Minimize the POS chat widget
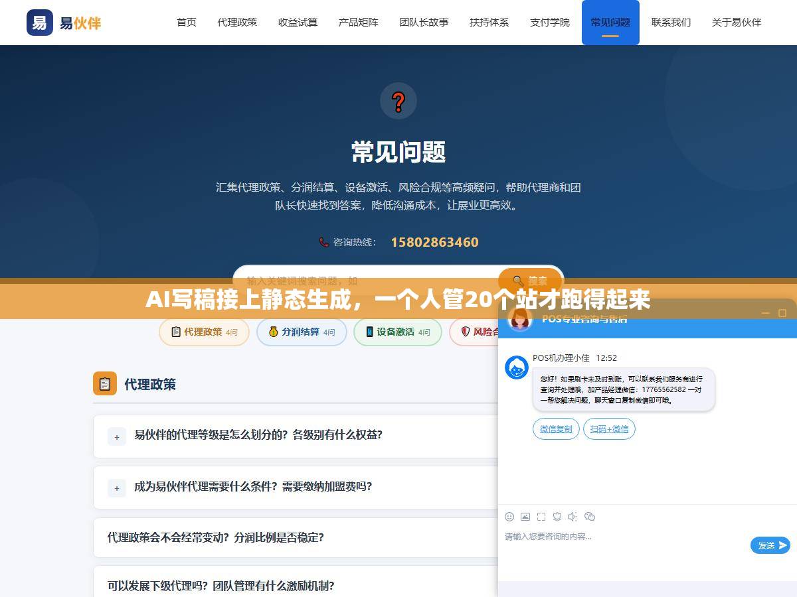 click(767, 312)
